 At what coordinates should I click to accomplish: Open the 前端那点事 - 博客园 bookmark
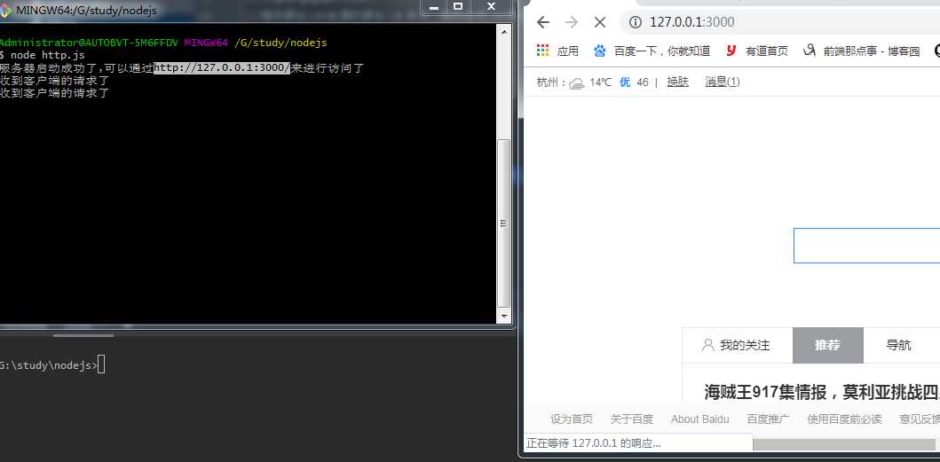click(x=862, y=51)
